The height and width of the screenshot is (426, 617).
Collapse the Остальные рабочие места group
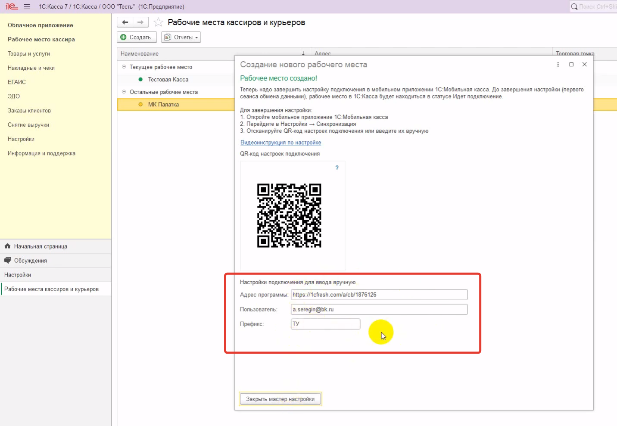(124, 92)
